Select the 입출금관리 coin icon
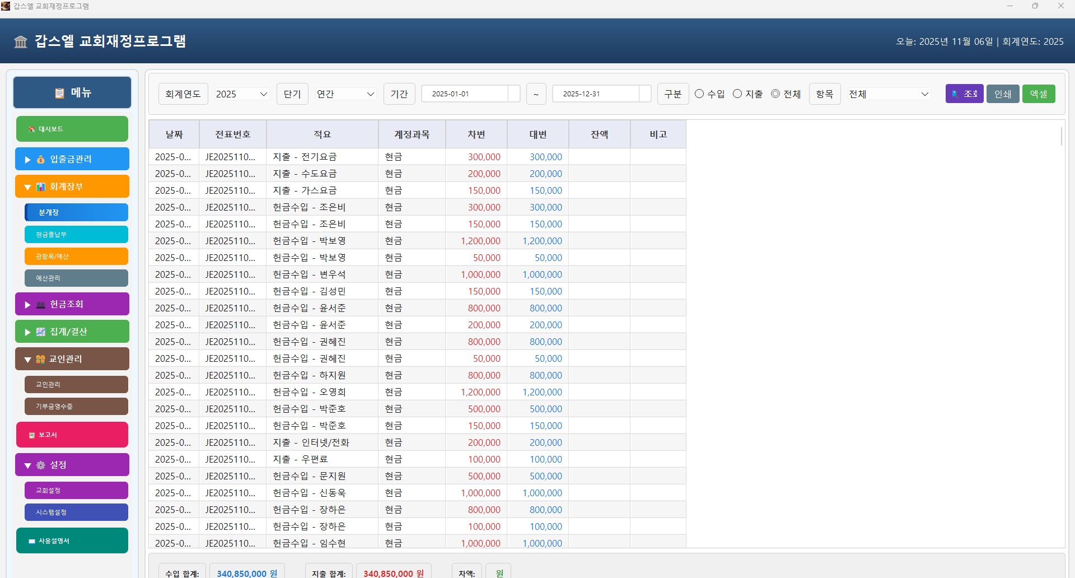The width and height of the screenshot is (1075, 578). click(x=40, y=159)
